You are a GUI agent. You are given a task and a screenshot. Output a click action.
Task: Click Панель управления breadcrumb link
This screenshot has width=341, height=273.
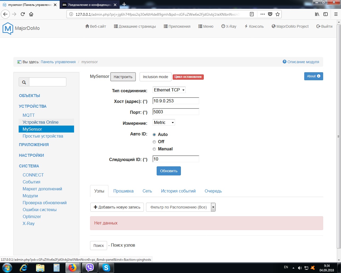[58, 62]
